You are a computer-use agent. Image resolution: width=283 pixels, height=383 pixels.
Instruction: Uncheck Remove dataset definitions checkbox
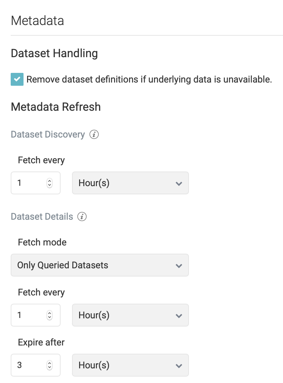coord(17,79)
